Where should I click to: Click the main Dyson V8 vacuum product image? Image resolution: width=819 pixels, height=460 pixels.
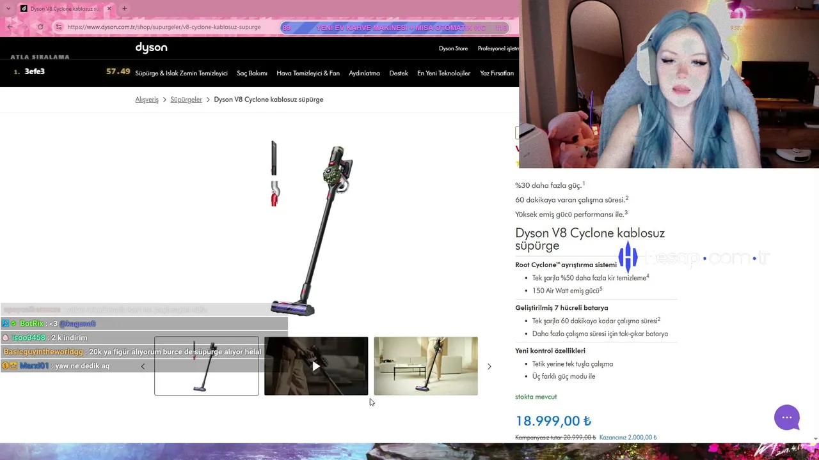click(314, 230)
